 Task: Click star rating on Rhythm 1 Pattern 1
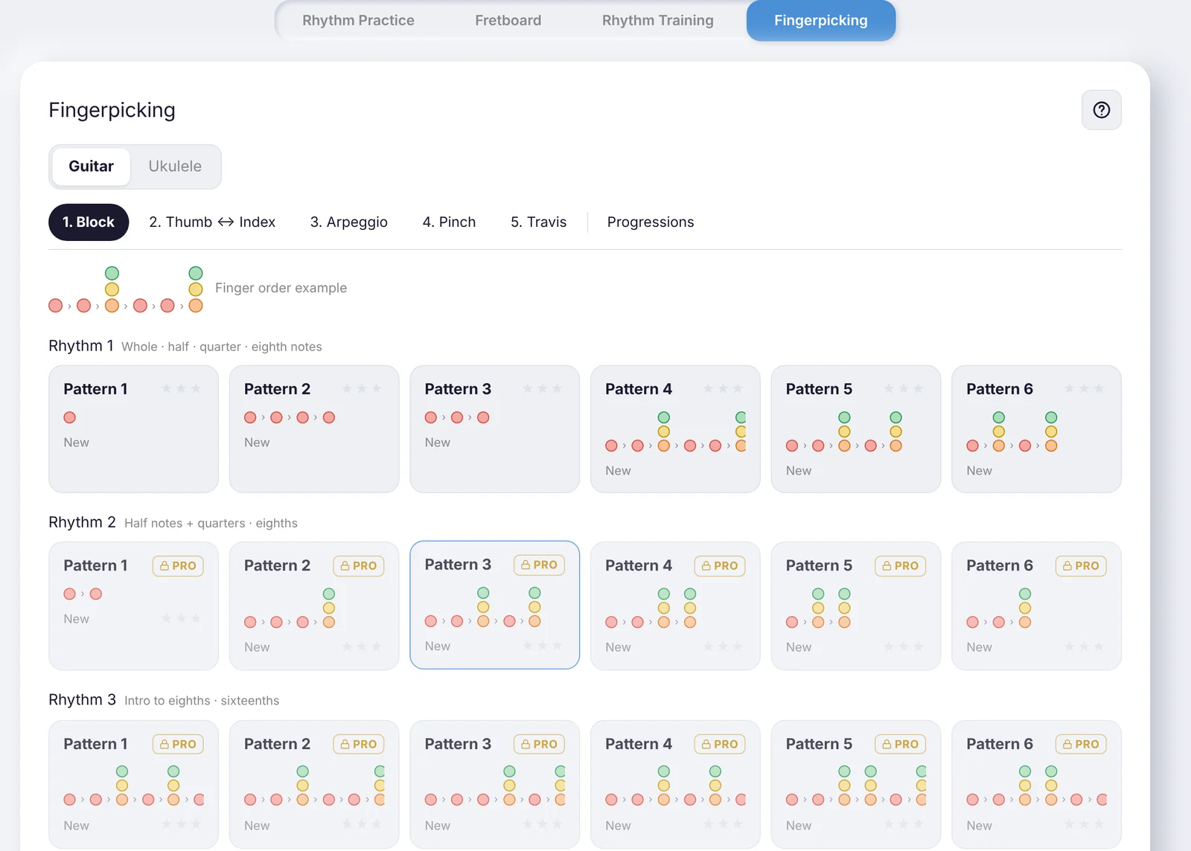pyautogui.click(x=181, y=389)
